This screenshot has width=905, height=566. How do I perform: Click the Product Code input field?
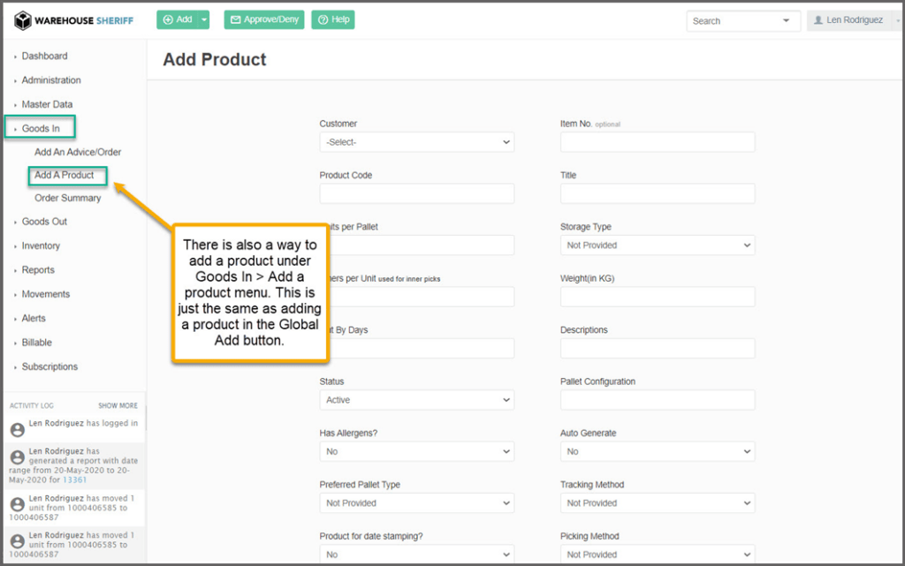416,193
